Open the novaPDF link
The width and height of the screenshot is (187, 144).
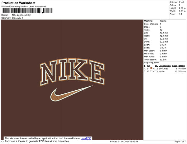click(x=86, y=138)
